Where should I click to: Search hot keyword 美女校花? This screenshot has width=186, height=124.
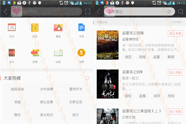click(x=46, y=115)
